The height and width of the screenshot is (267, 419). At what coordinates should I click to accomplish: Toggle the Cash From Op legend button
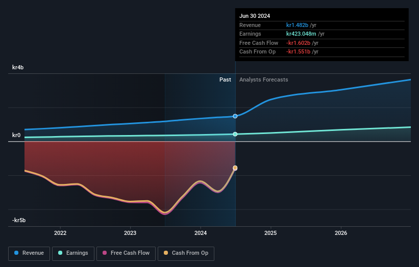tap(186, 253)
